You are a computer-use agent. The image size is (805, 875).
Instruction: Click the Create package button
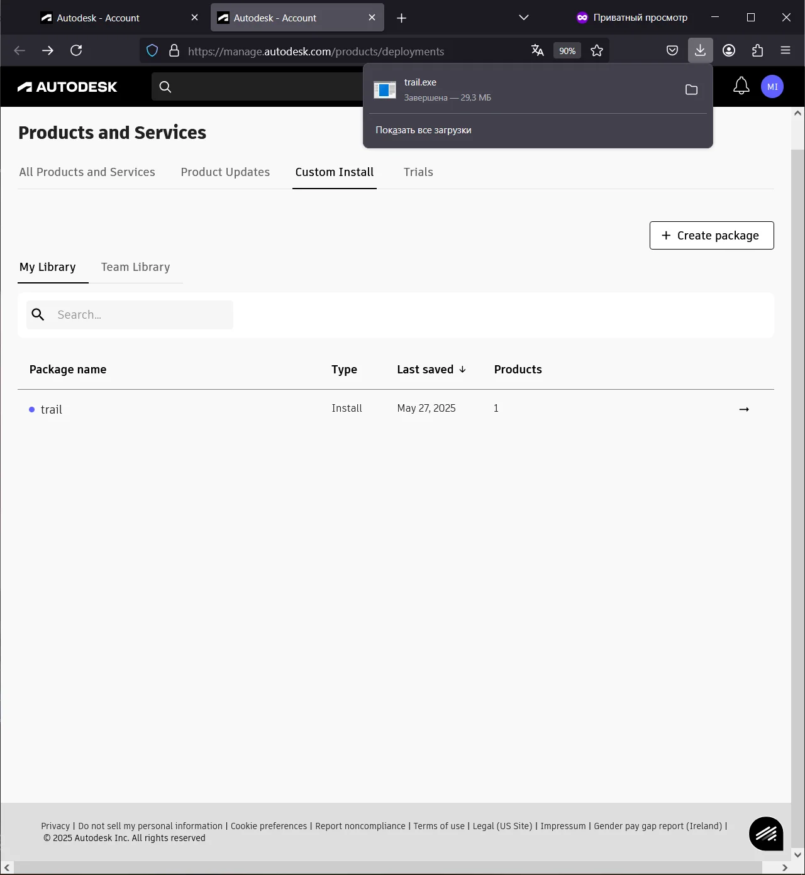point(711,236)
